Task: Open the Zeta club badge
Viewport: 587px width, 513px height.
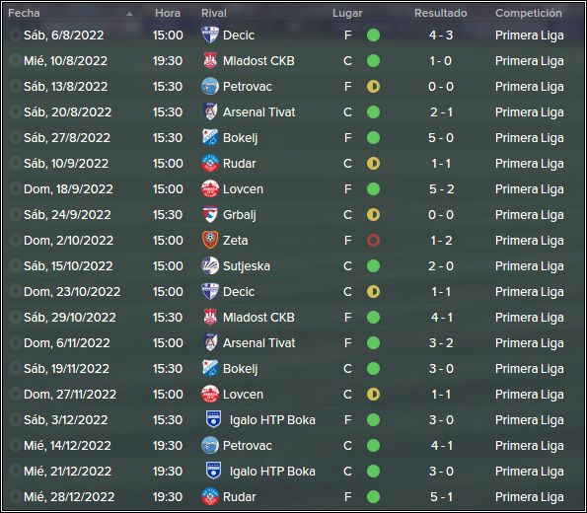Action: 210,241
